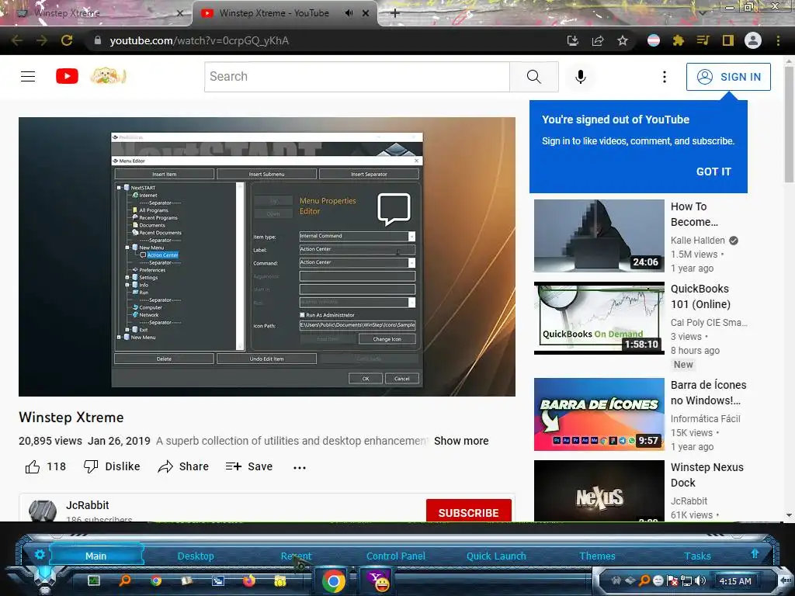
Task: Launch Firefox from the taskbar
Action: click(249, 580)
